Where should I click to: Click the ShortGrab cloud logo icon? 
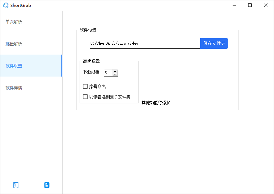coord(6,5)
